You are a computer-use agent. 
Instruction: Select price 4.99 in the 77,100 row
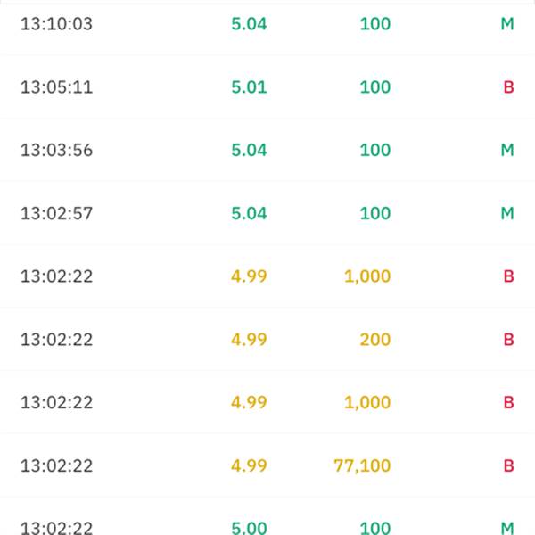[x=249, y=465]
